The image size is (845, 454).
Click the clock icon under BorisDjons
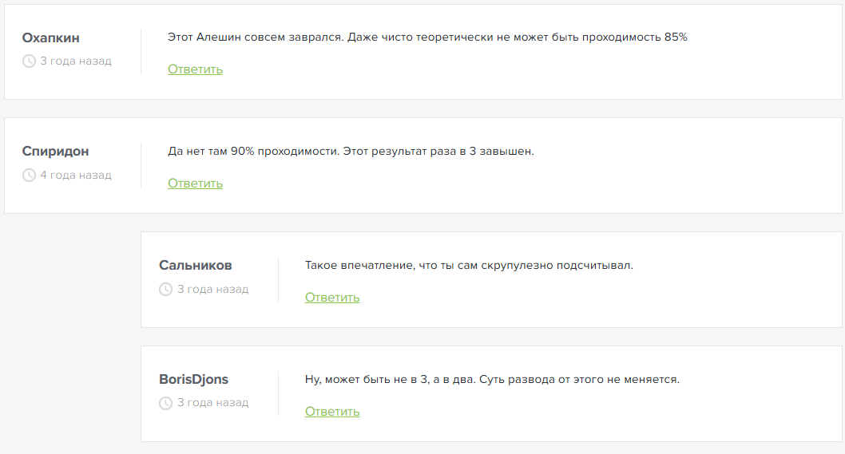166,403
